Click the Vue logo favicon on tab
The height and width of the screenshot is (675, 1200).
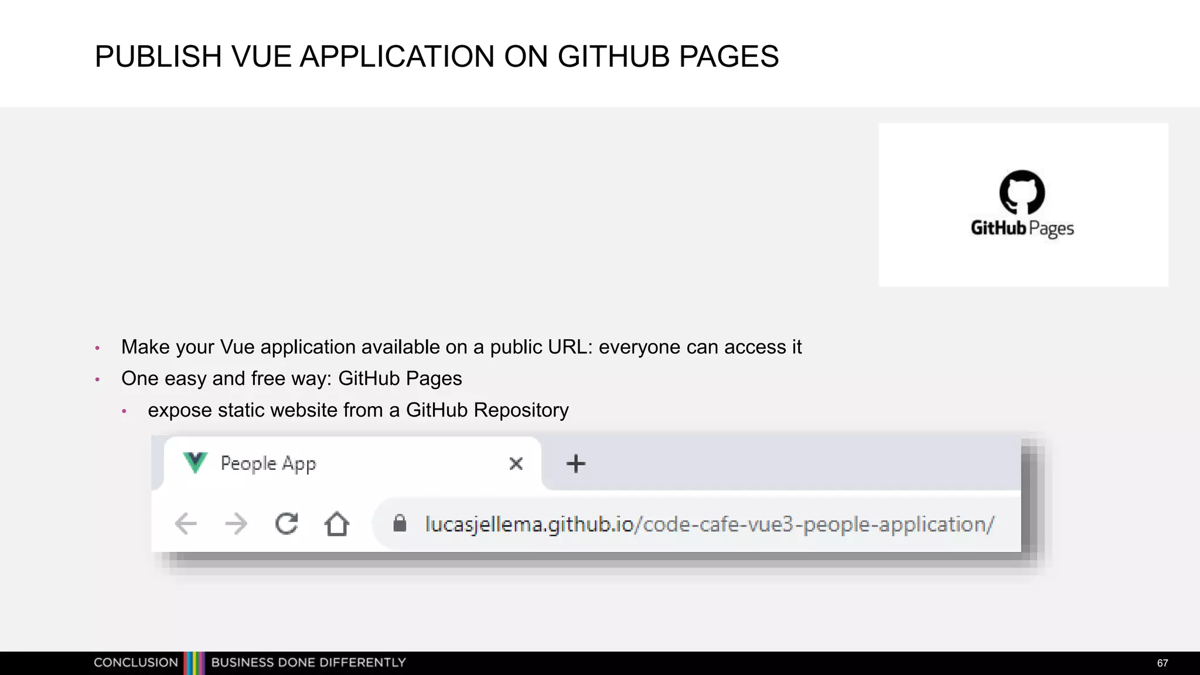coord(195,463)
